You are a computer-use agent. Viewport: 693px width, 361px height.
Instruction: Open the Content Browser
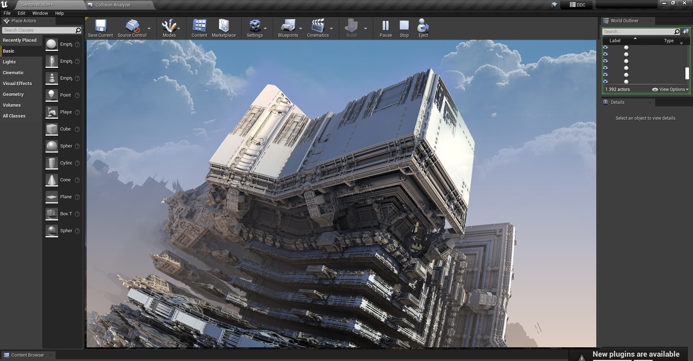pyautogui.click(x=27, y=355)
